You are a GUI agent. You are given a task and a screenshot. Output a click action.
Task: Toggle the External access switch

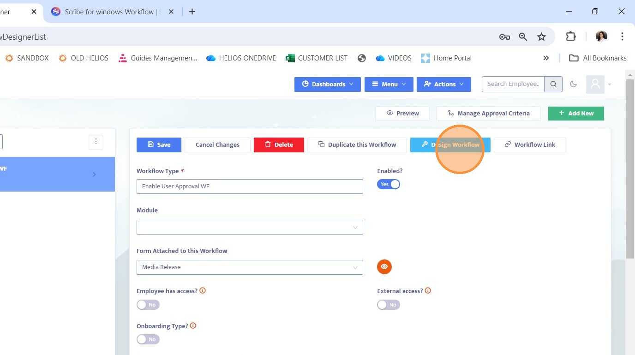point(389,305)
